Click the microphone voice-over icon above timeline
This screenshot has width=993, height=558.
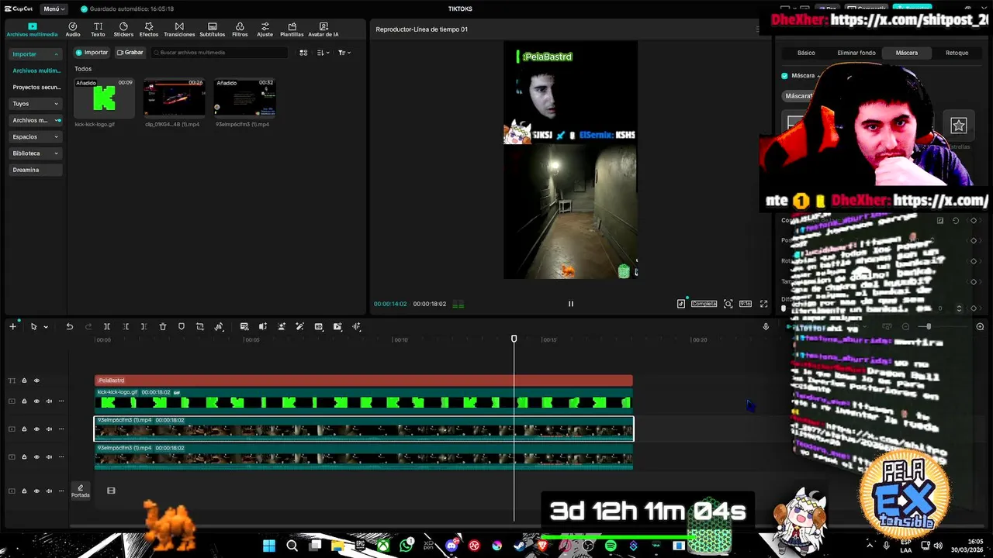766,326
